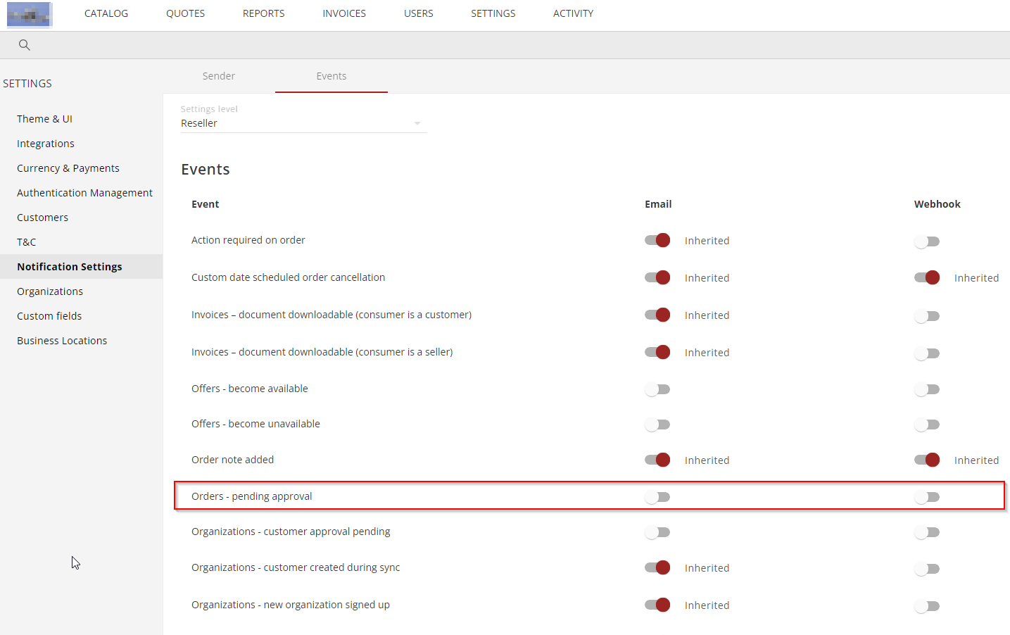This screenshot has height=635, width=1010.
Task: Disable Email for Action required on order
Action: (657, 240)
